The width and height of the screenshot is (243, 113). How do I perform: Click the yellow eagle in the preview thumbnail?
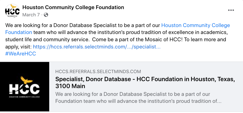(27, 80)
